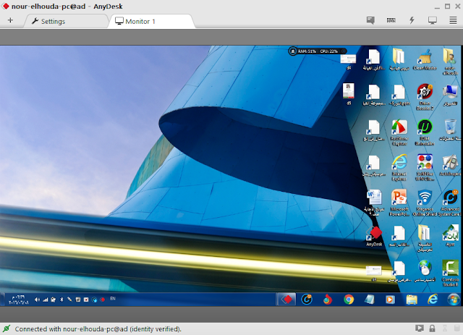Open the AnyDesk hamburger main menu
The height and width of the screenshot is (335, 463).
pos(454,20)
